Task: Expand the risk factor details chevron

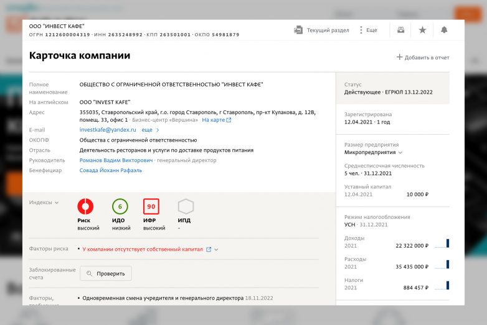Action: (217, 250)
